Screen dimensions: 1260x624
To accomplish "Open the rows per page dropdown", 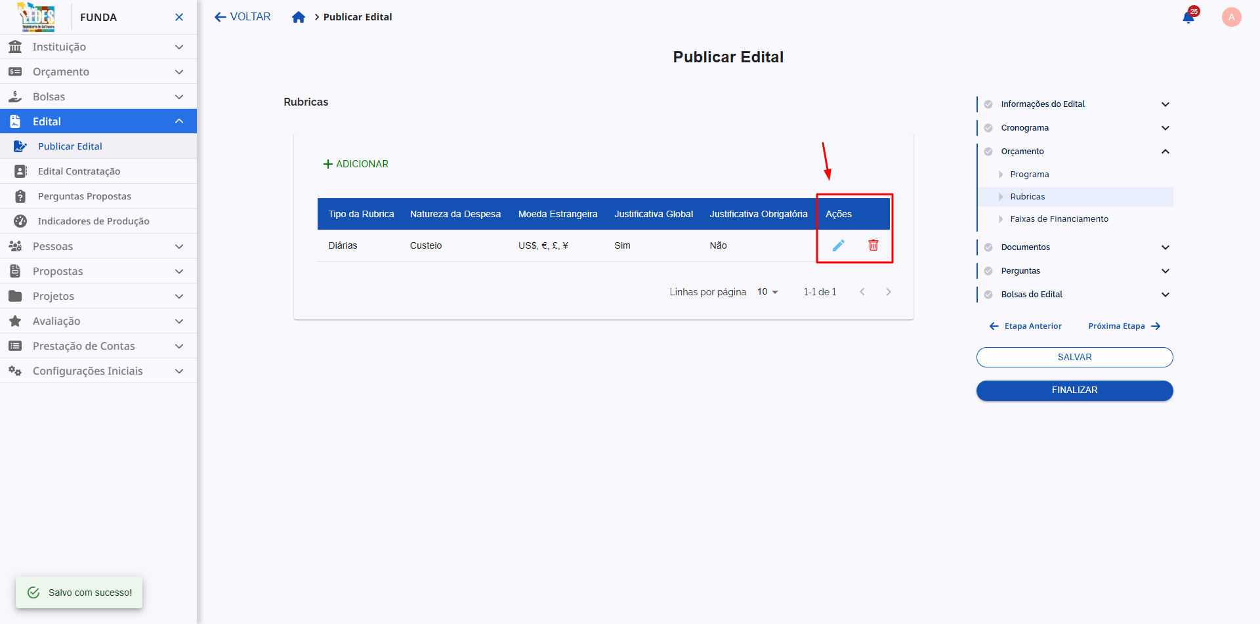I will (767, 292).
